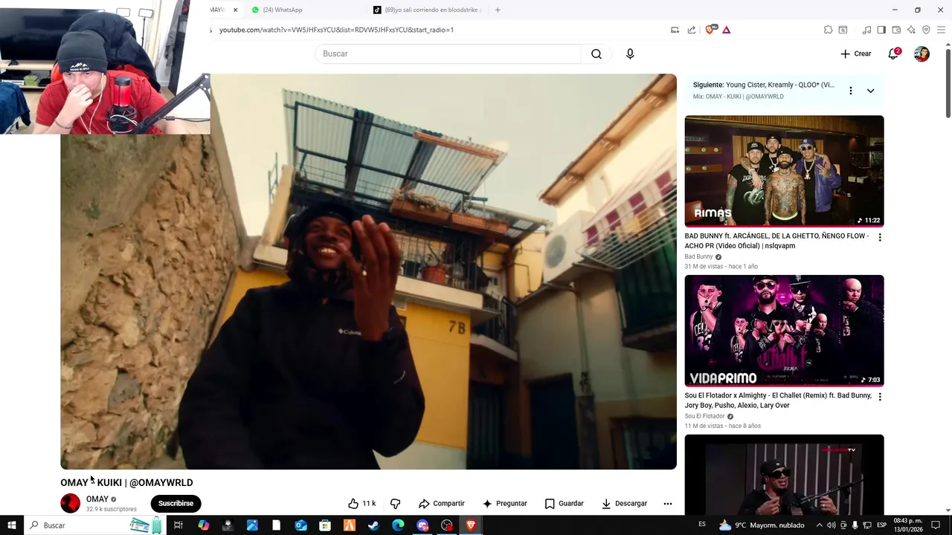This screenshot has height=535, width=952.
Task: Click the YouTube search magnifier button
Action: 596,53
